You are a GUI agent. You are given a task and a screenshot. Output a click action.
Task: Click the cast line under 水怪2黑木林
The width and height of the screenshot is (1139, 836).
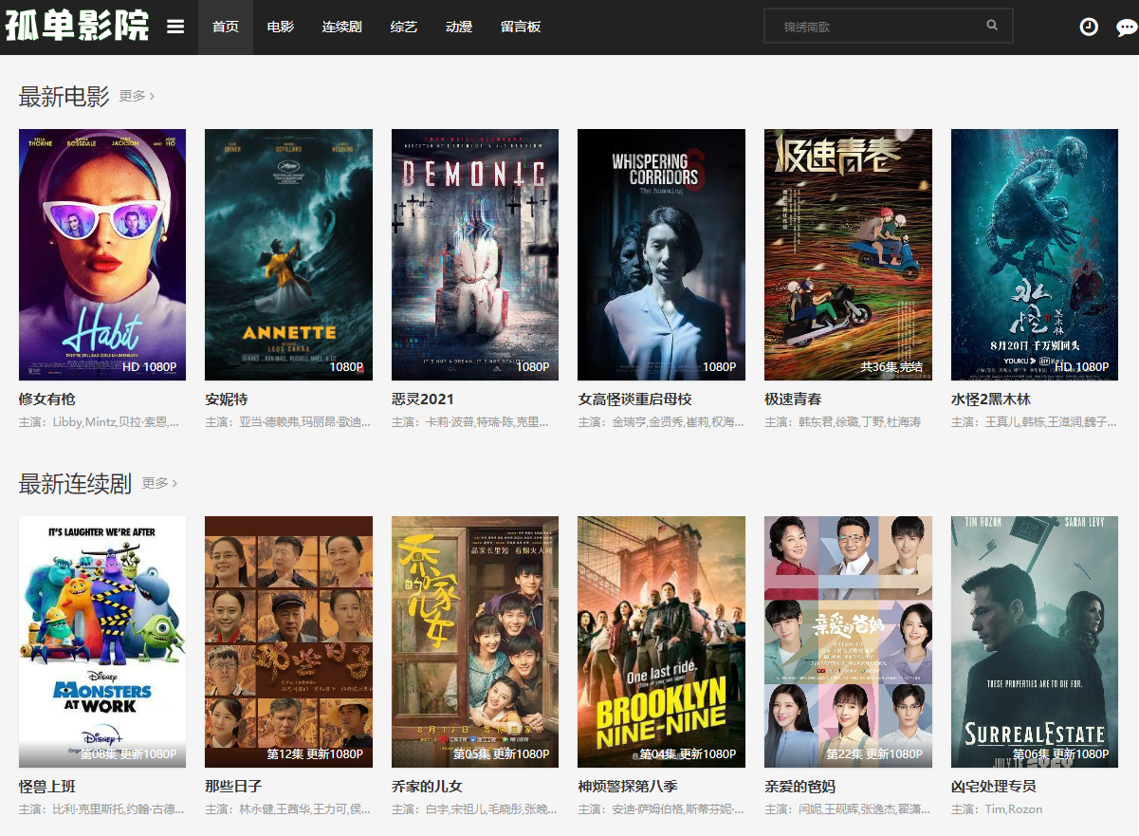(x=1034, y=422)
